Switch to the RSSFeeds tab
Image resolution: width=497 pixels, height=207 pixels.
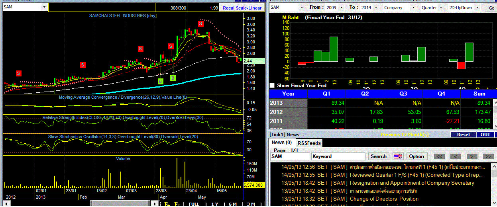(309, 143)
